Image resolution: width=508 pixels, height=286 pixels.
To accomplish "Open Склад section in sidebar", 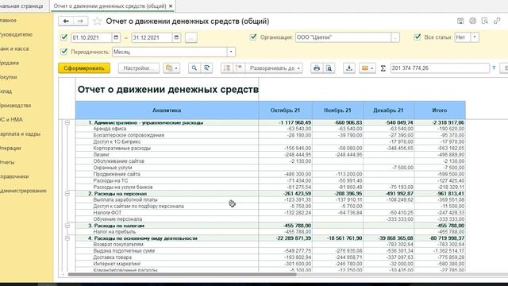I will (6, 91).
